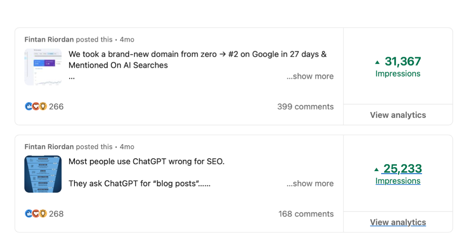
Task: Click the like reaction icon on the 266-reactions post
Action: pyautogui.click(x=28, y=107)
